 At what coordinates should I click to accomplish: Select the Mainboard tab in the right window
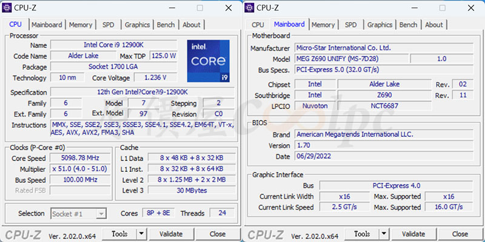(290, 24)
